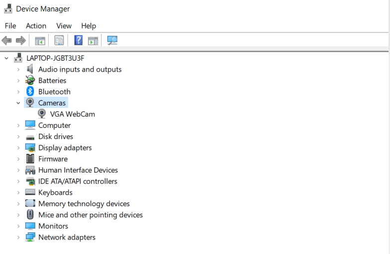Select the Bluetooth icon in tree

pyautogui.click(x=30, y=91)
